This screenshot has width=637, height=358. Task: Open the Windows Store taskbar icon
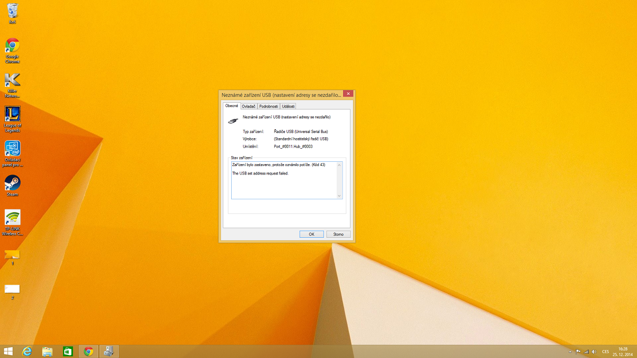[68, 351]
